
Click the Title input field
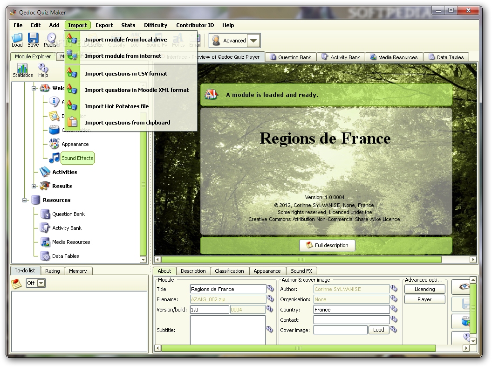pos(228,289)
